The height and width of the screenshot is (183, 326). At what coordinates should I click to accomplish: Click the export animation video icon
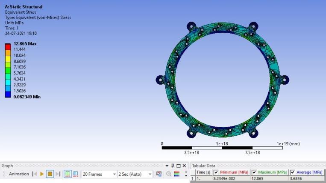(159, 174)
